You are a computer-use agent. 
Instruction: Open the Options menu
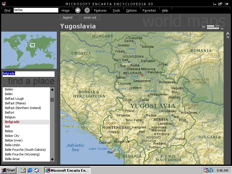pos(131,10)
